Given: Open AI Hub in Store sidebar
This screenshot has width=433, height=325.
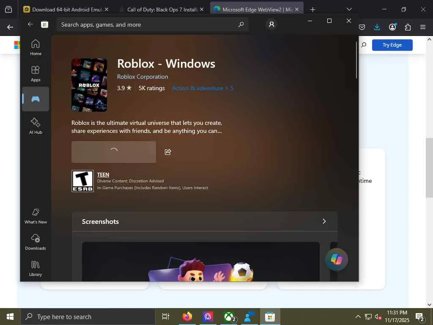Looking at the screenshot, I should (36, 126).
